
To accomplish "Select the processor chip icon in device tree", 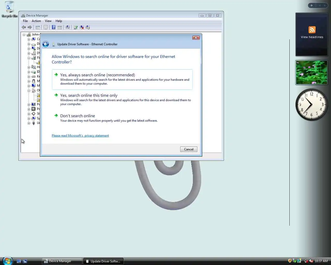I will click(33, 109).
